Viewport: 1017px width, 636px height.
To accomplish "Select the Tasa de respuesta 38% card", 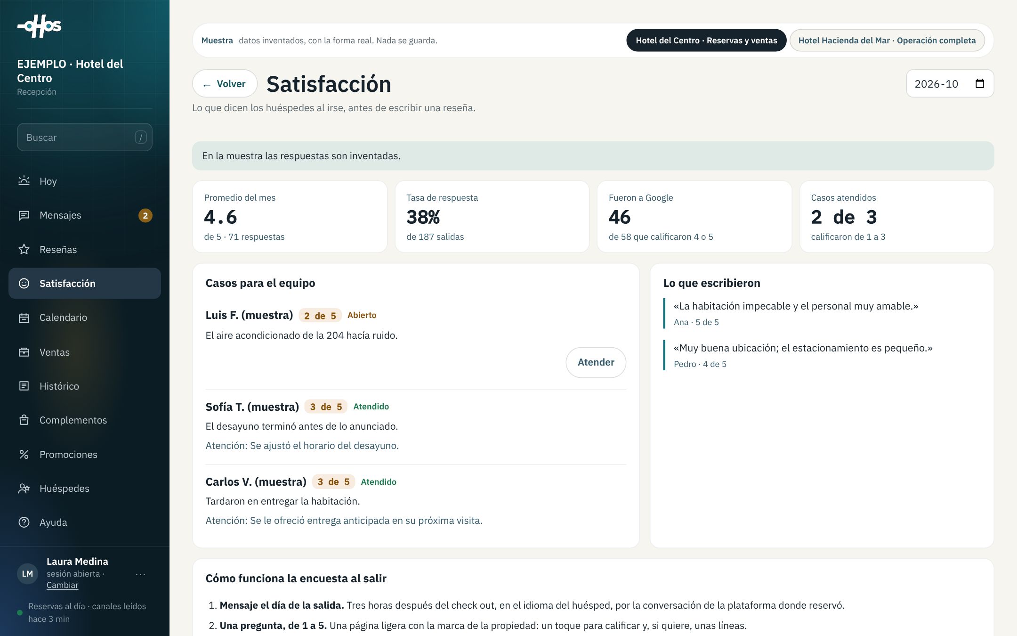I will pyautogui.click(x=492, y=217).
